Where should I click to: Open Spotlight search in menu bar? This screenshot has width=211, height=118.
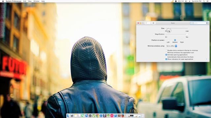tap(204, 1)
